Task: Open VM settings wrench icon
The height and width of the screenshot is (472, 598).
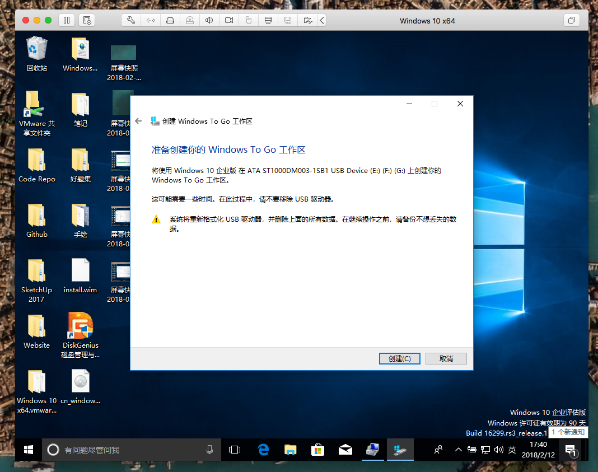Action: pyautogui.click(x=131, y=20)
